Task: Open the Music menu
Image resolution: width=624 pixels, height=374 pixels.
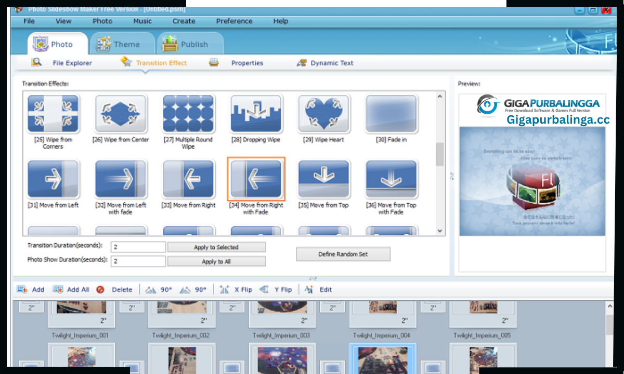Action: [142, 21]
